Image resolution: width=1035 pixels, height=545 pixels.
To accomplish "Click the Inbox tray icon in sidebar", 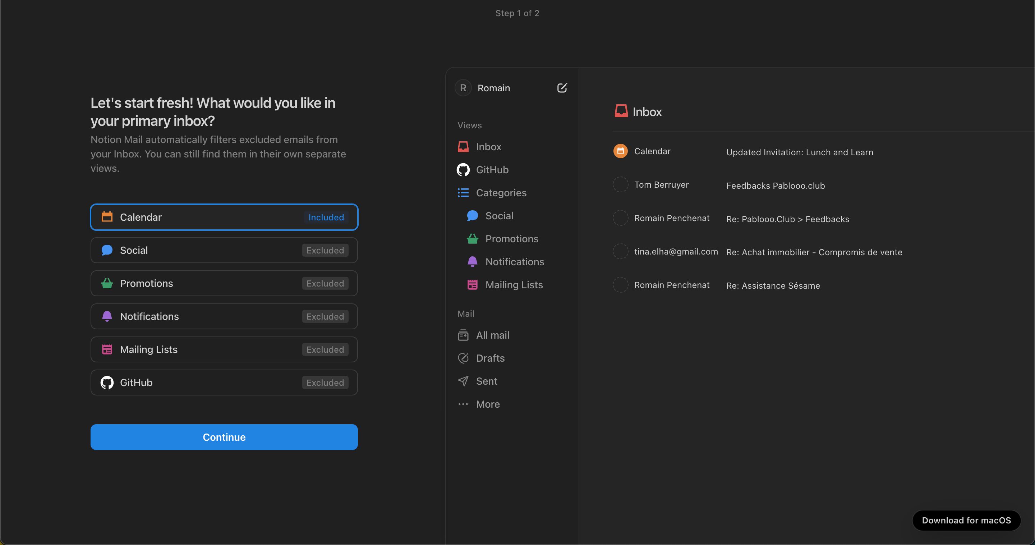I will click(x=463, y=147).
